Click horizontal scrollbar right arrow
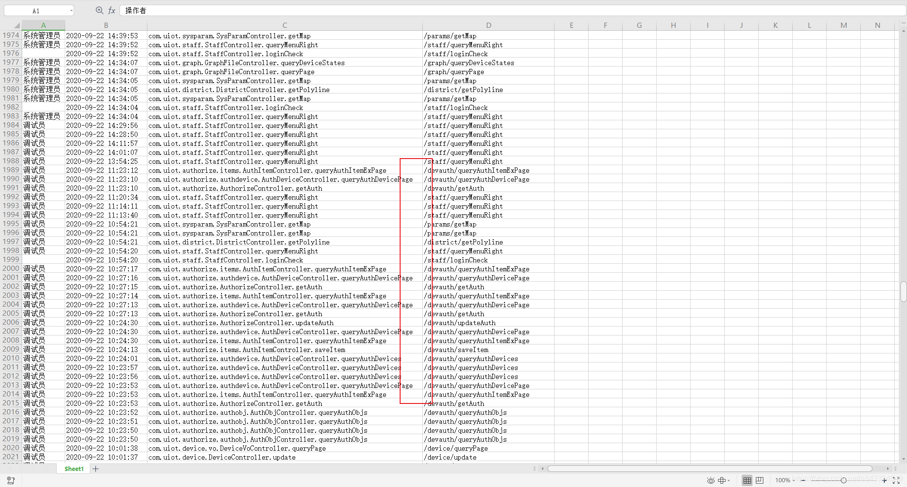Viewport: 907px width, 487px height. point(888,469)
